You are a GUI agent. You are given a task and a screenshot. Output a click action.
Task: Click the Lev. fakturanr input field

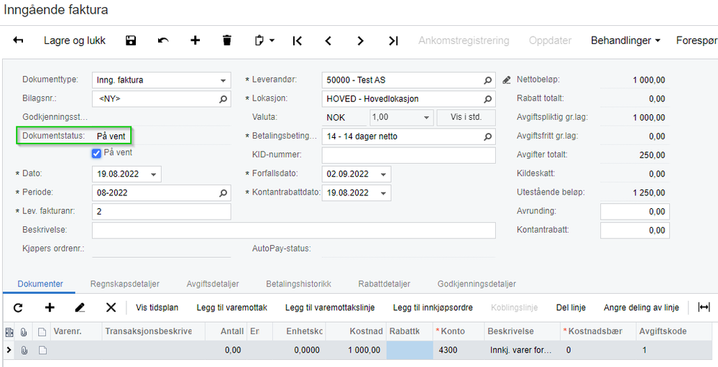pos(161,211)
